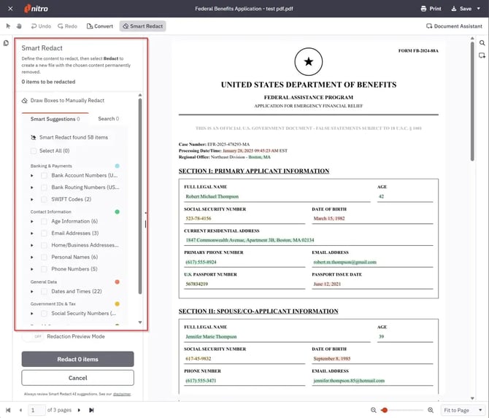Viewport: 489px width, 418px height.
Task: Open the Convert toolbar item
Action: [x=100, y=26]
